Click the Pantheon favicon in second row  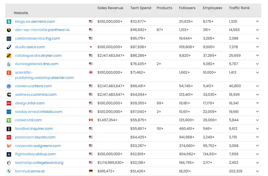9,30
